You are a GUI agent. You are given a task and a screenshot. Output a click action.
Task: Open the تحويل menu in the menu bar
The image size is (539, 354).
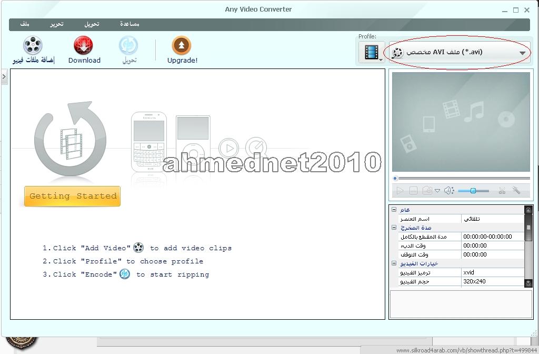(92, 24)
